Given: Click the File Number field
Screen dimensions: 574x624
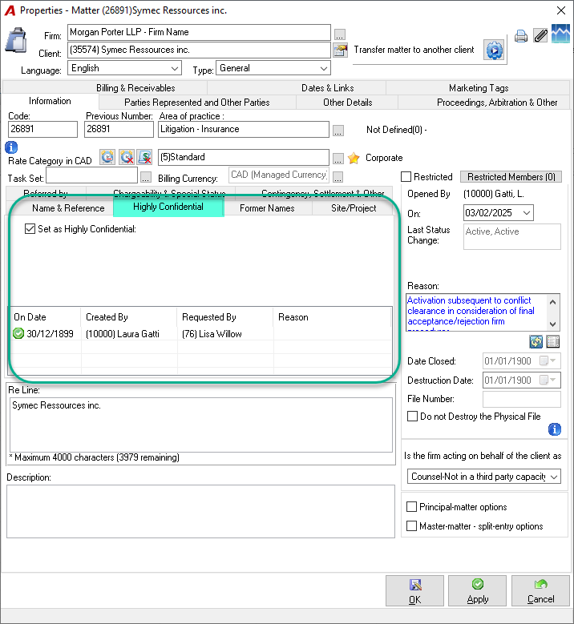Looking at the screenshot, I should [x=521, y=399].
